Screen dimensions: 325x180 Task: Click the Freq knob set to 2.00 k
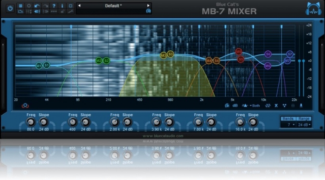(x=115, y=122)
